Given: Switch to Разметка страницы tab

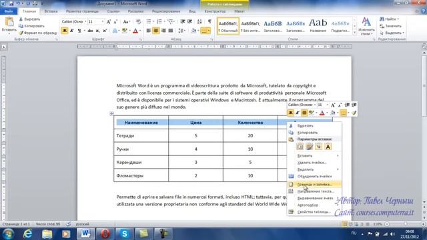Looking at the screenshot, I should (x=82, y=11).
